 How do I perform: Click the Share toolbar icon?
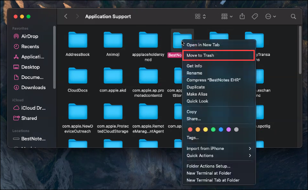242,16
